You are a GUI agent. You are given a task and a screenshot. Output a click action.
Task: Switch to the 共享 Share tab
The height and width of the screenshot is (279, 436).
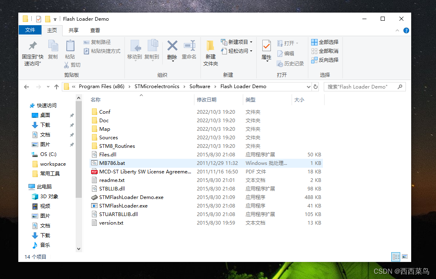click(74, 30)
